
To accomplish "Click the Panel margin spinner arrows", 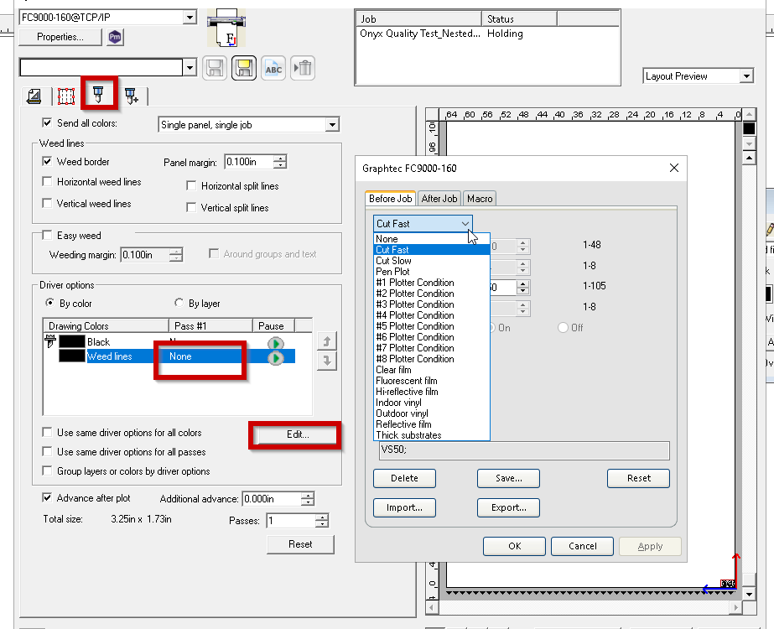I will tap(280, 162).
